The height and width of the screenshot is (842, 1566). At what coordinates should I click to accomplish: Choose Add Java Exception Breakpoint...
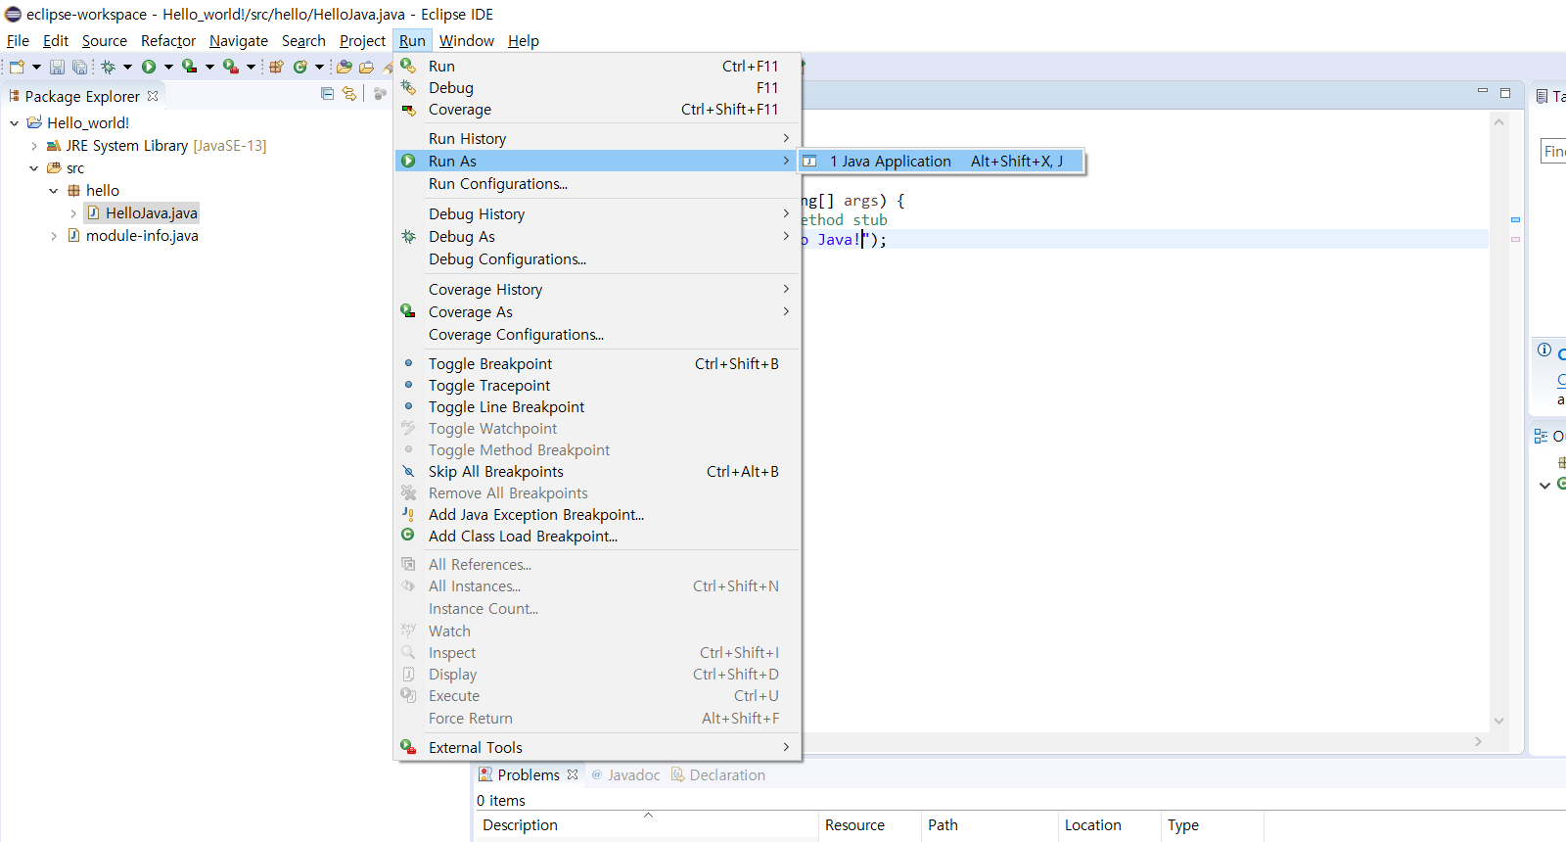[597, 515]
